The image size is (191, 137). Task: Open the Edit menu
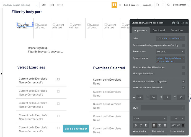pyautogui.click(x=43, y=5)
